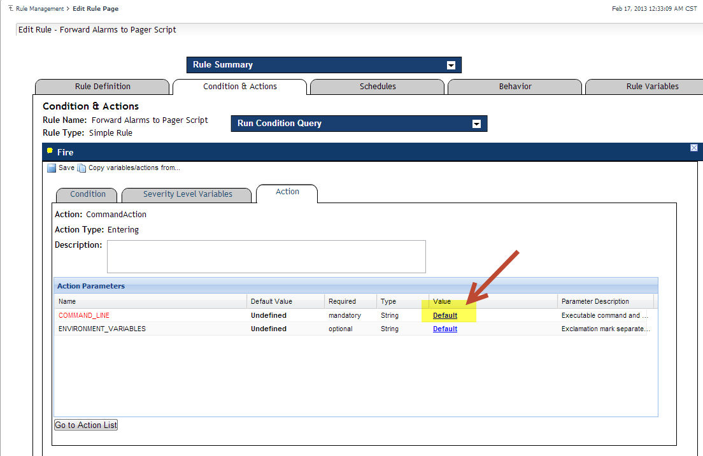Select the Rule Variables tab
This screenshot has height=456, width=703.
[652, 87]
